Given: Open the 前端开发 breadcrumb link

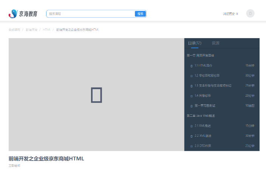Looking at the screenshot, I should coord(32,30).
